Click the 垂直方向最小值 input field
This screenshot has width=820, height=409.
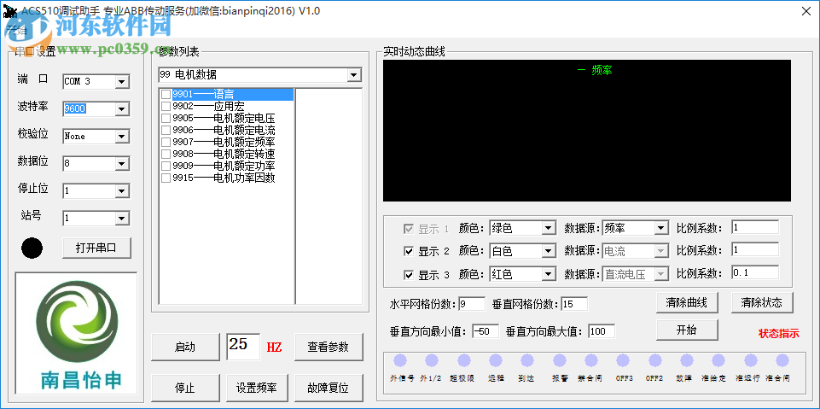tap(486, 331)
